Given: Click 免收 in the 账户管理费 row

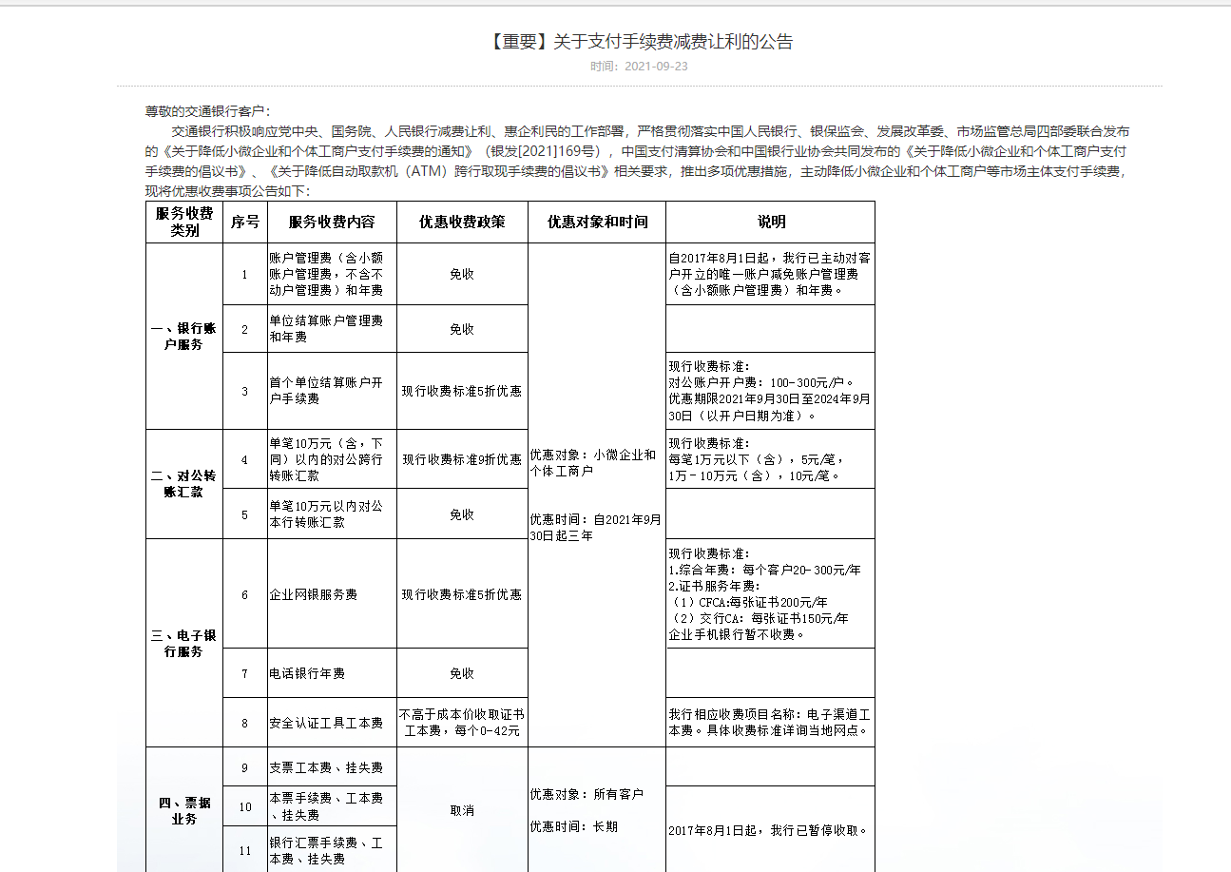Looking at the screenshot, I should 462,274.
